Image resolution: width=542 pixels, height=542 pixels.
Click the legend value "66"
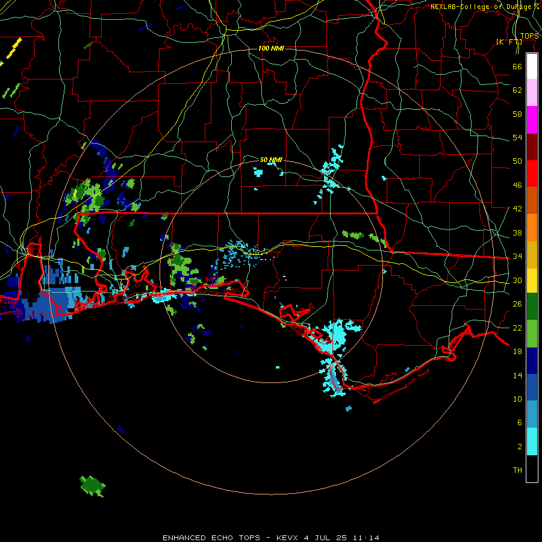click(517, 66)
